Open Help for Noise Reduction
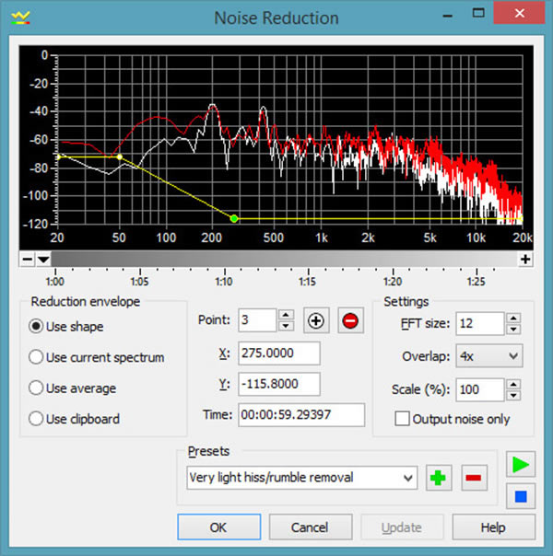This screenshot has width=553, height=556. pos(493,527)
